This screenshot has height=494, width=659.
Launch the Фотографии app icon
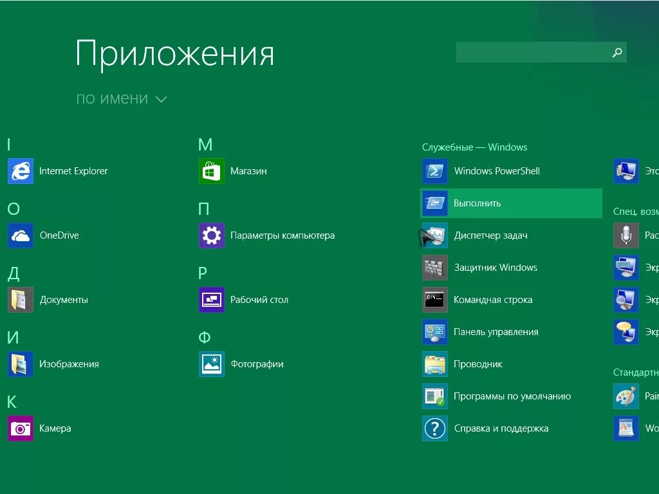coord(211,364)
